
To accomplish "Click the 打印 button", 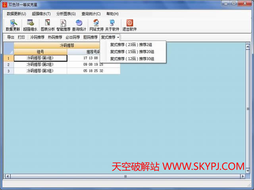I will [21, 37].
